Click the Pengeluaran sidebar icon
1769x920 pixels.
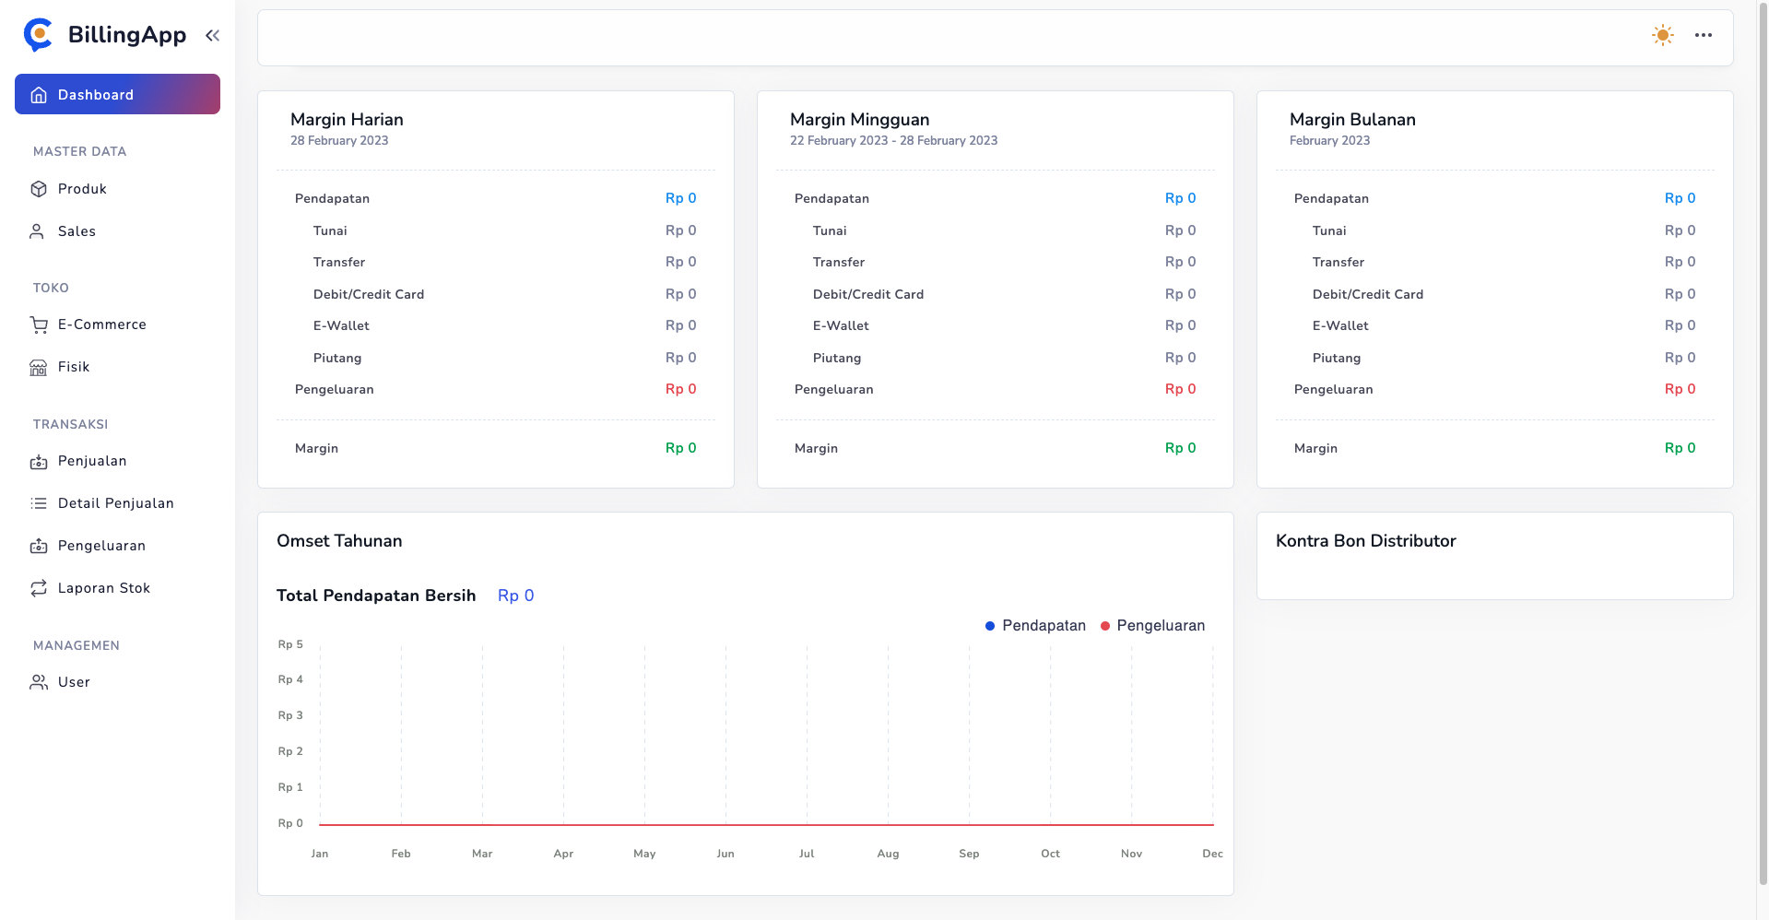click(x=39, y=546)
